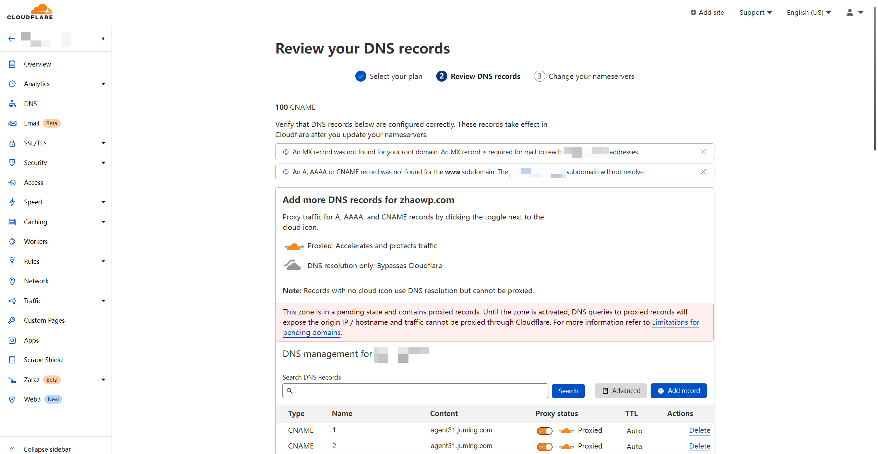This screenshot has width=878, height=454.
Task: Click the Search DNS Records input field
Action: (x=415, y=391)
